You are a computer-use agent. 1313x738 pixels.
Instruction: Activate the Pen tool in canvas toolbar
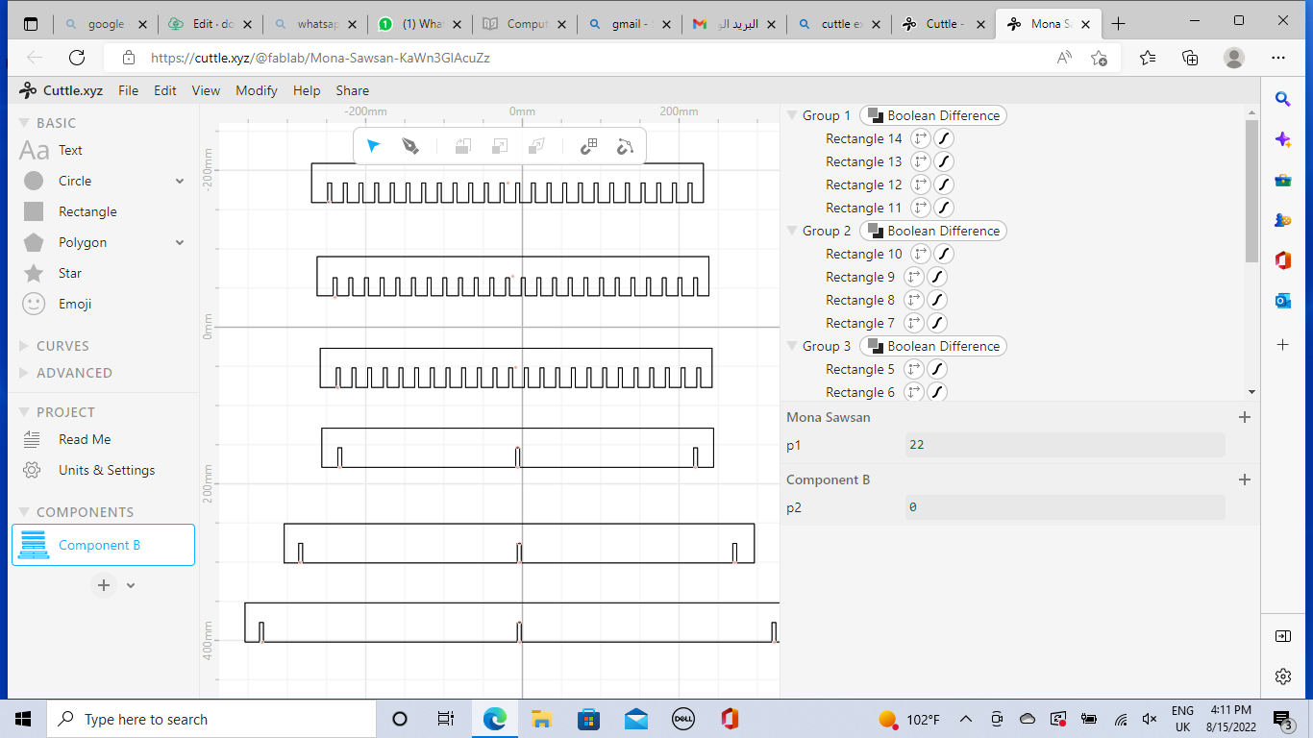(x=410, y=146)
